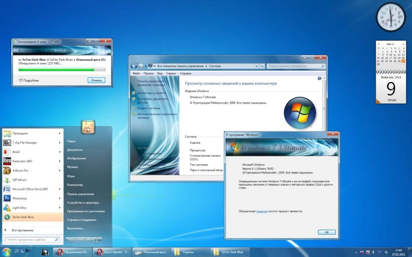
Task: Launch Photoshop from the Start menu
Action: [19, 198]
